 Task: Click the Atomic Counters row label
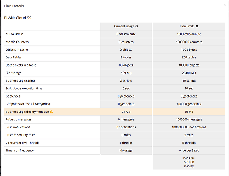[17, 42]
